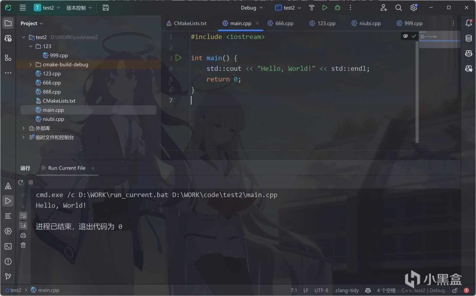Rerun the current file in Run panel
This screenshot has height=296, width=476.
pos(21,182)
